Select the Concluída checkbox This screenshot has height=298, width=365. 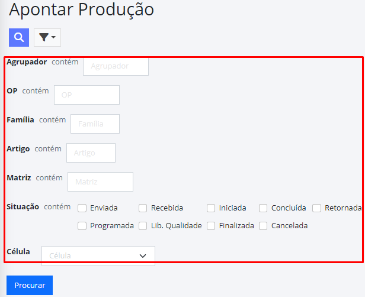point(263,208)
